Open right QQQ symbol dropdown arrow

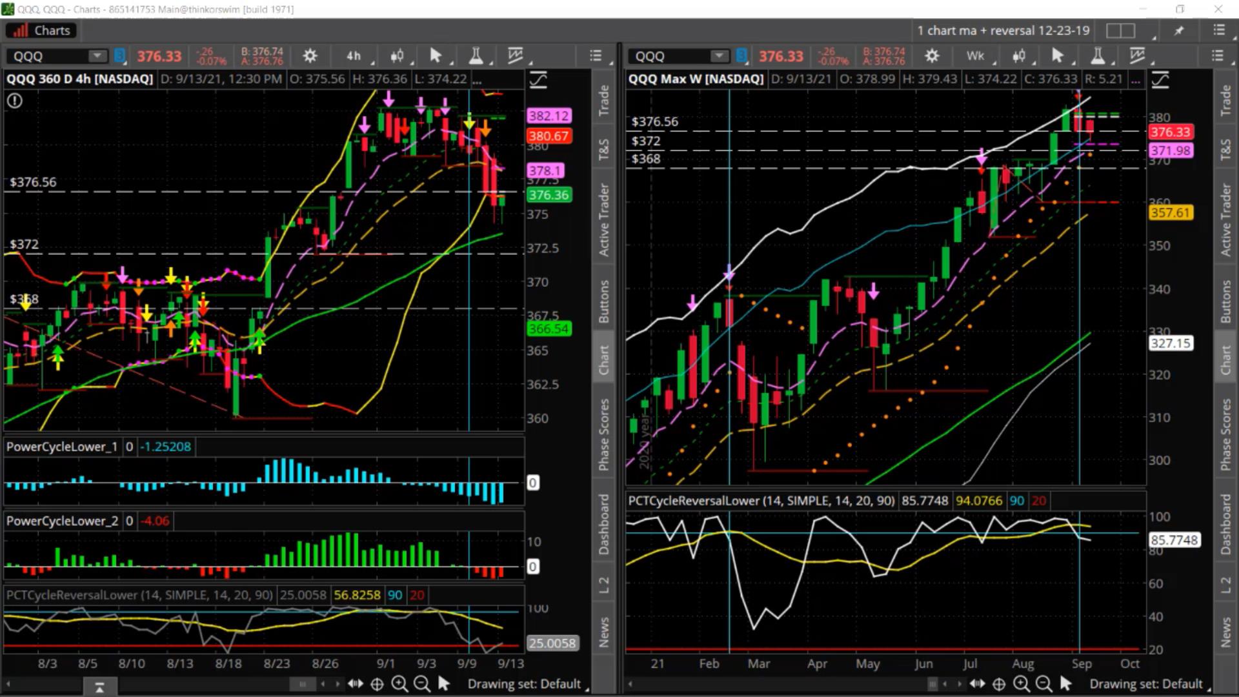[719, 56]
